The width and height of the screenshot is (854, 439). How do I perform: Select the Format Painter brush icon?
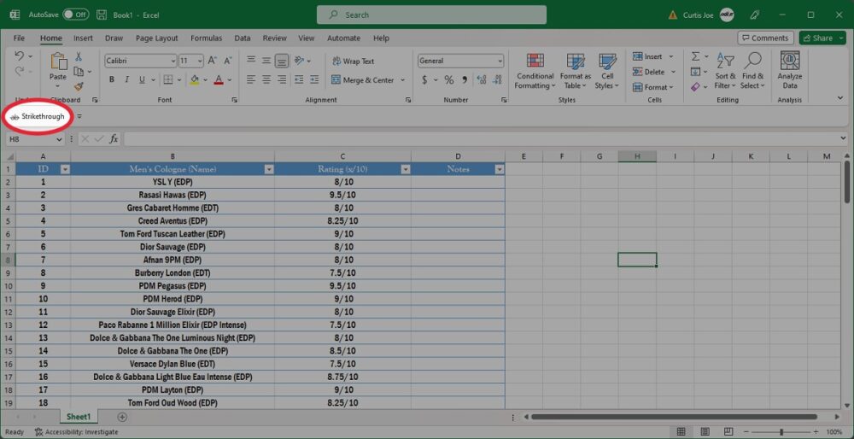point(79,86)
